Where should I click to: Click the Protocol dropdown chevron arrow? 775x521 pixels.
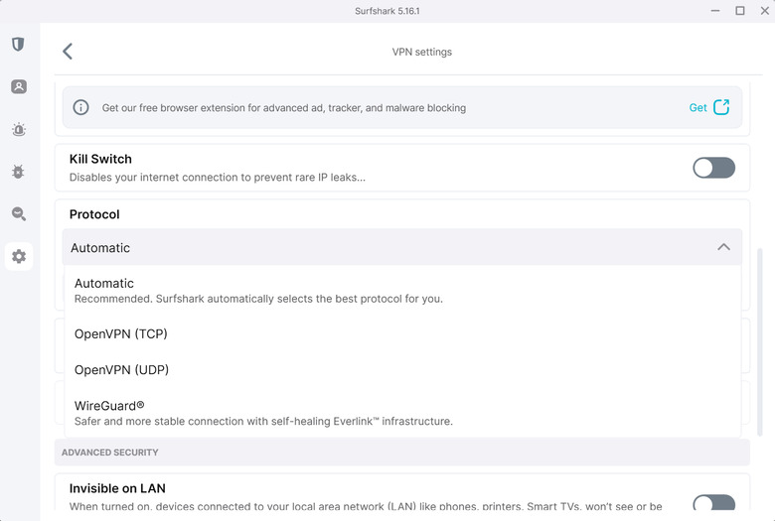click(723, 247)
